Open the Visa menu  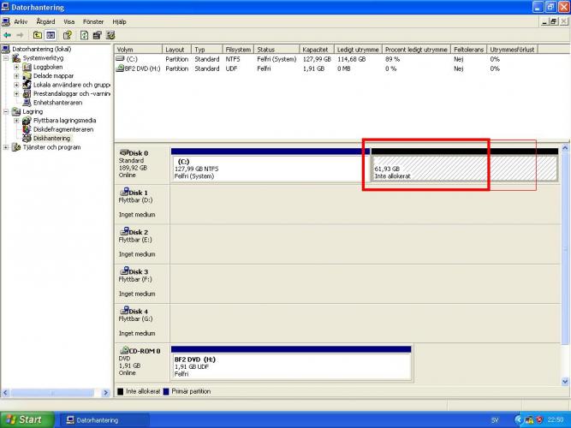[x=68, y=21]
